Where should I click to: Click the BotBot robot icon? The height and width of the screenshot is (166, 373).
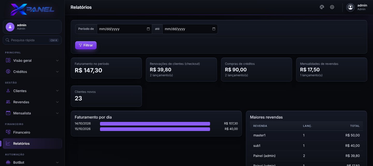pos(8,162)
